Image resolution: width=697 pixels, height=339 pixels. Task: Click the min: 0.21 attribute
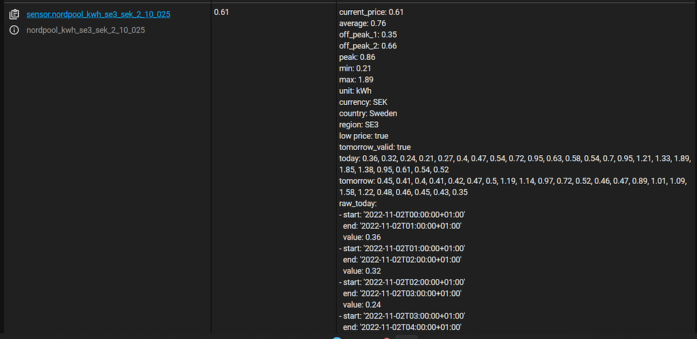click(x=355, y=68)
